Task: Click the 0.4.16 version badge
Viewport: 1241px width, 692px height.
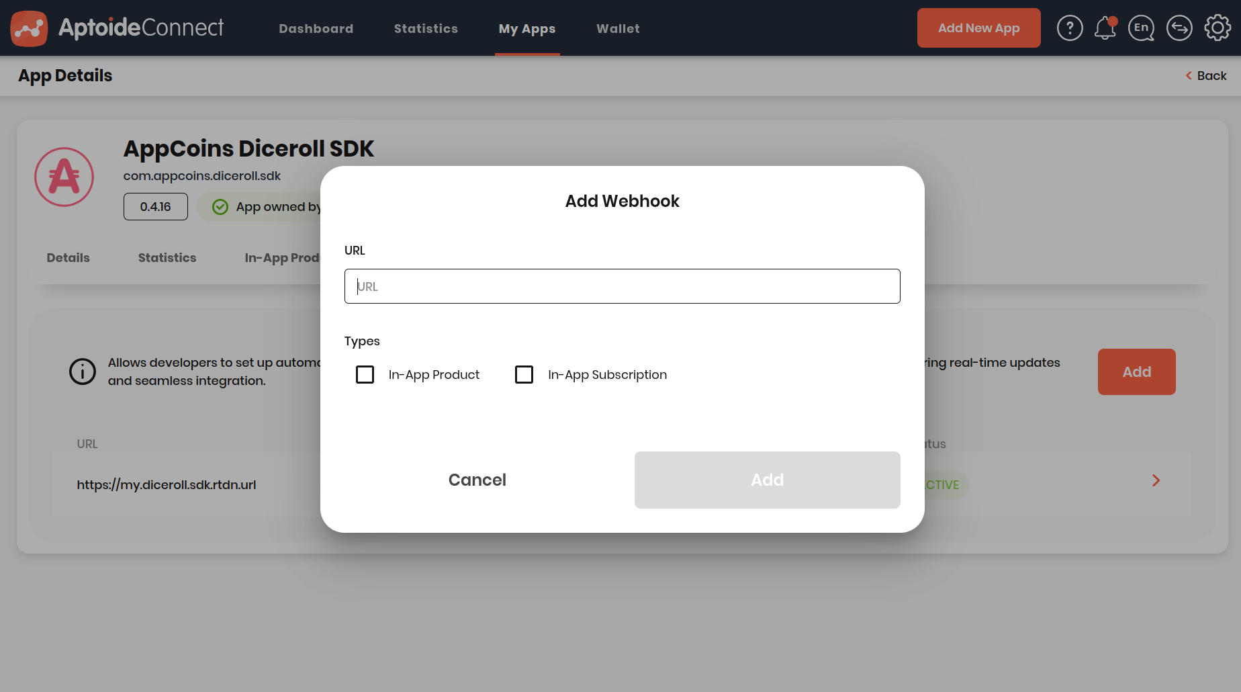Action: point(156,207)
